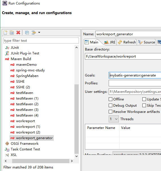
Task: Click the vertical scrollbar thumb of the tree
Action: pyautogui.click(x=77, y=119)
